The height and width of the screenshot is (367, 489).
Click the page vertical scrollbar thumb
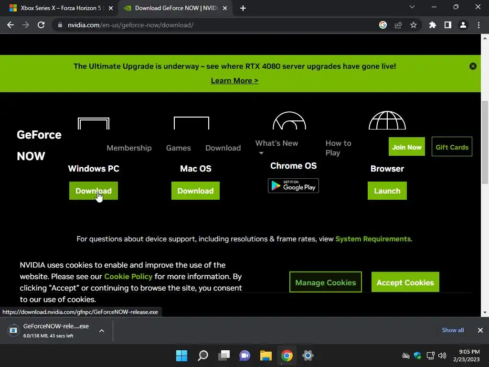coord(485,142)
